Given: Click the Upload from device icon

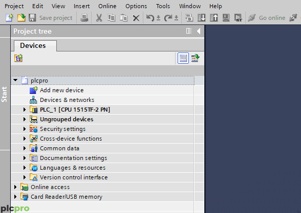Looking at the screenshot, I should tap(213, 18).
